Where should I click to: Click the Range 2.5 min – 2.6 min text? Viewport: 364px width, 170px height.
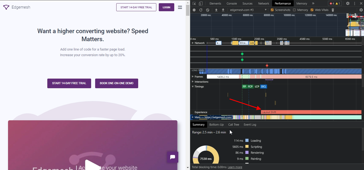(209, 132)
